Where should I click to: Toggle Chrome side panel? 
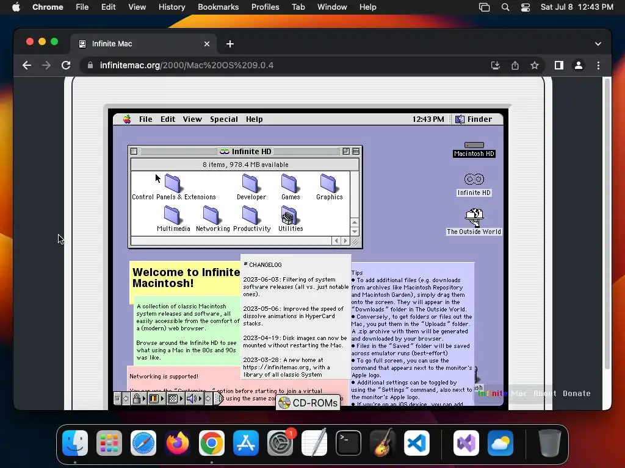pos(559,65)
